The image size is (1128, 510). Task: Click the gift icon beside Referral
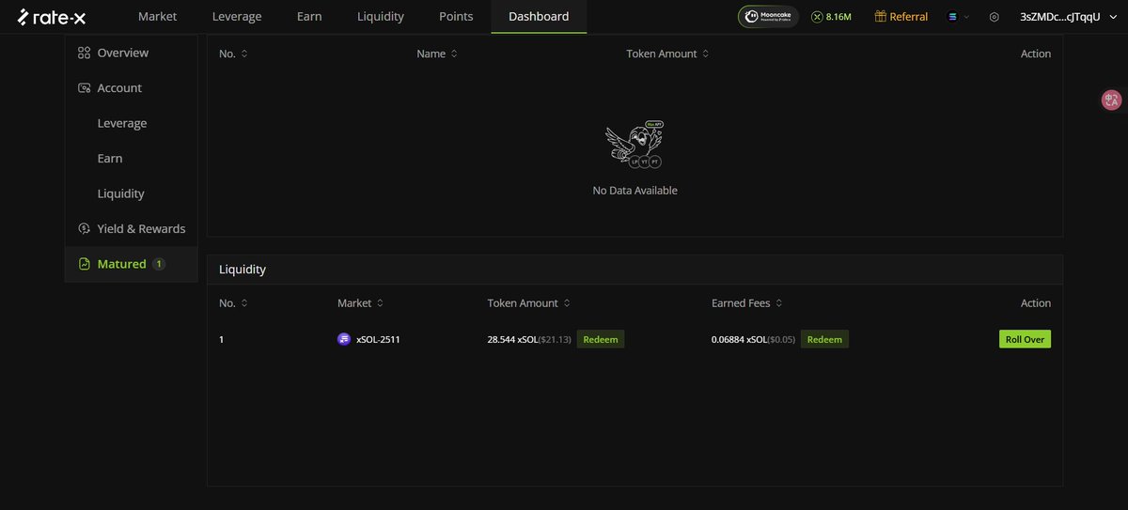coord(881,16)
